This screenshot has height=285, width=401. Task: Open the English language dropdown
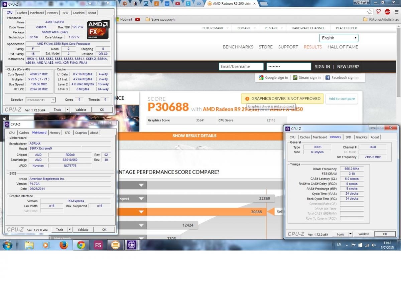[339, 38]
